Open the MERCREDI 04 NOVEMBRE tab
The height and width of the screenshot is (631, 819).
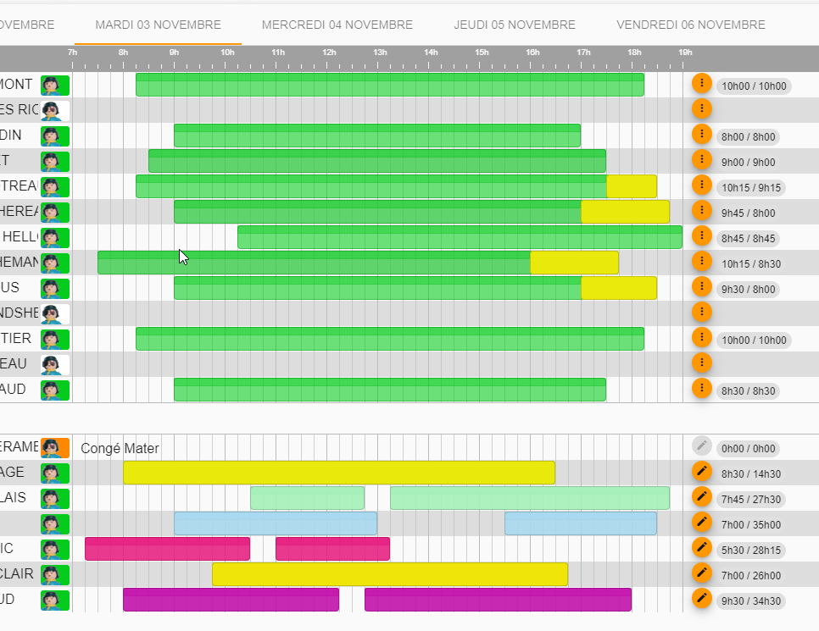coord(337,25)
